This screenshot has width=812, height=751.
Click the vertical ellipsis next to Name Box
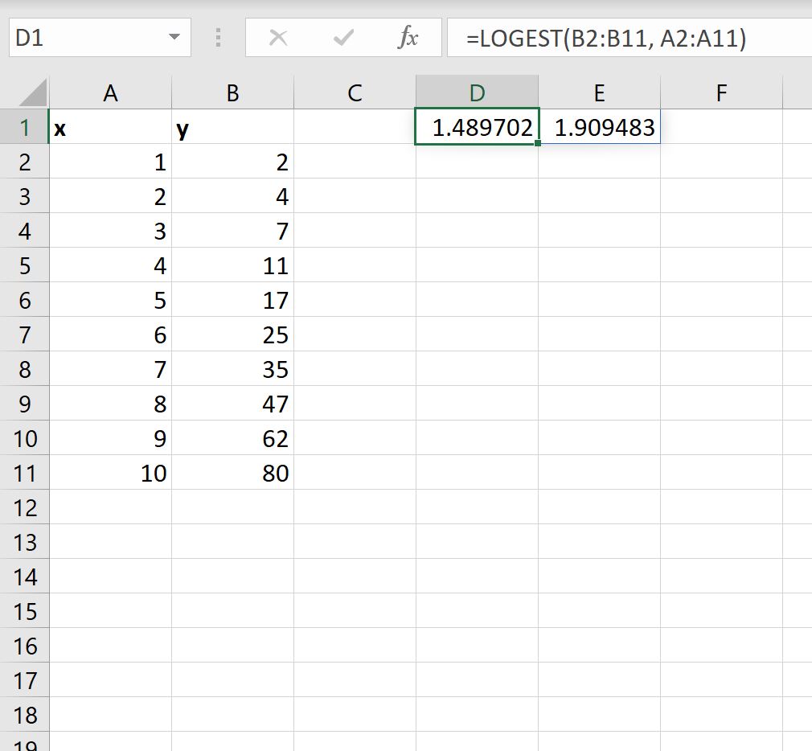point(218,37)
